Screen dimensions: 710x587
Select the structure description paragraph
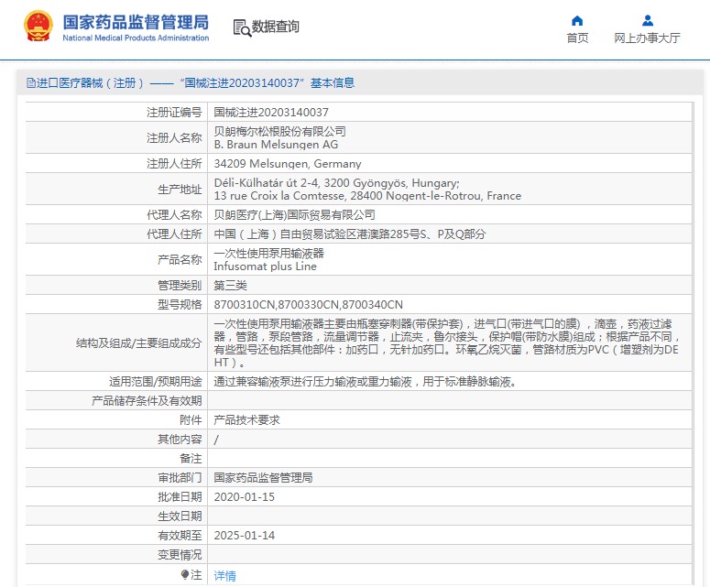coord(447,343)
